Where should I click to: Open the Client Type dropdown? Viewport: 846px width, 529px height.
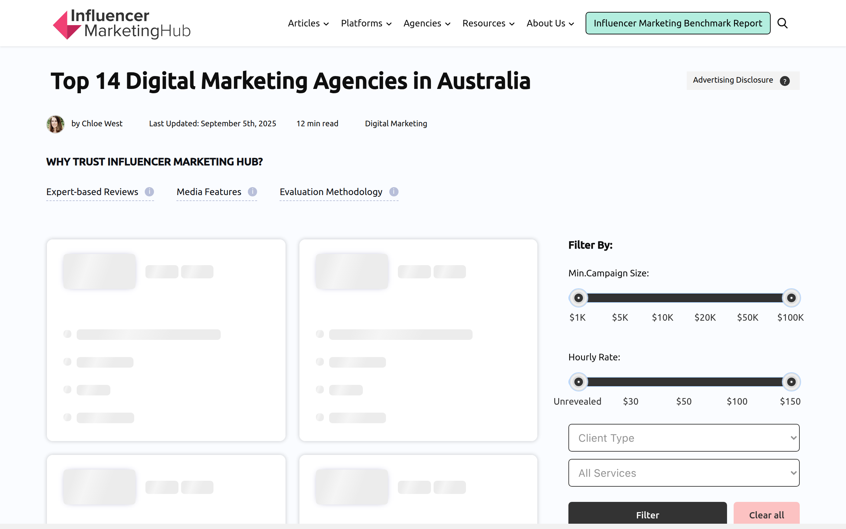pyautogui.click(x=684, y=438)
